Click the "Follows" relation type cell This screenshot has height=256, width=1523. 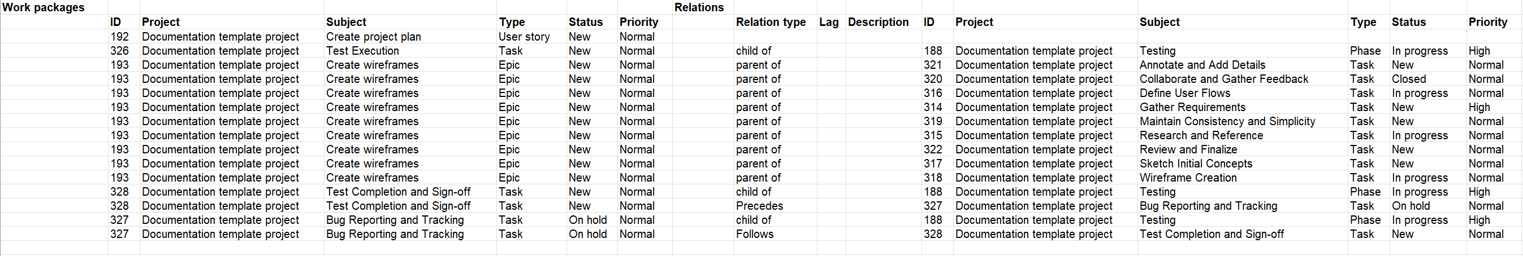(x=754, y=234)
